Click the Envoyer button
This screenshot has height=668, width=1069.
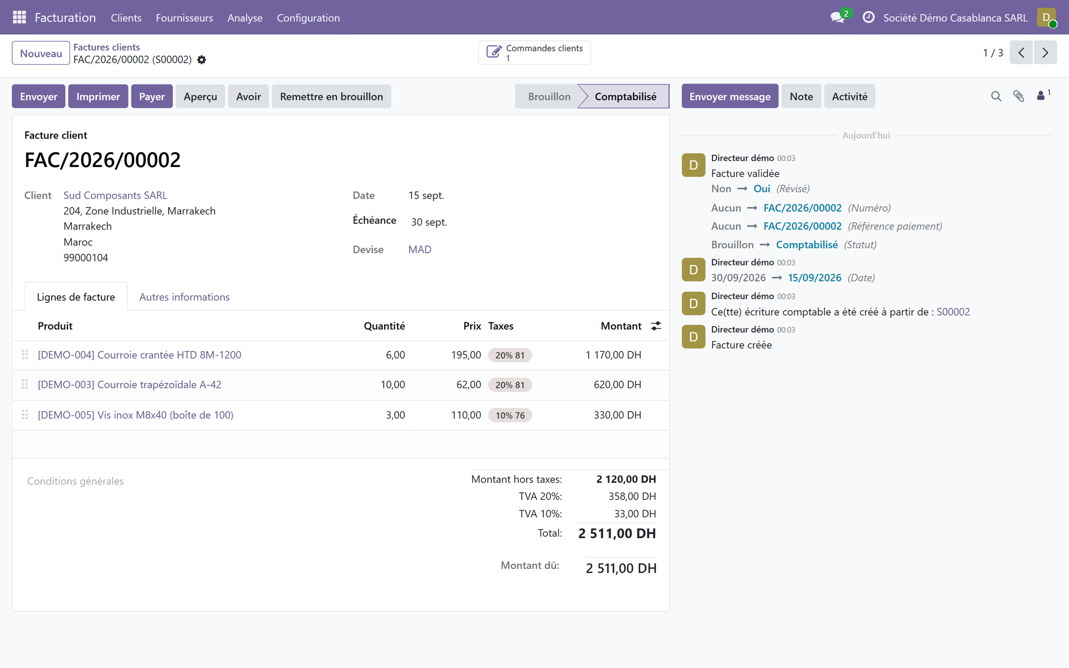38,96
